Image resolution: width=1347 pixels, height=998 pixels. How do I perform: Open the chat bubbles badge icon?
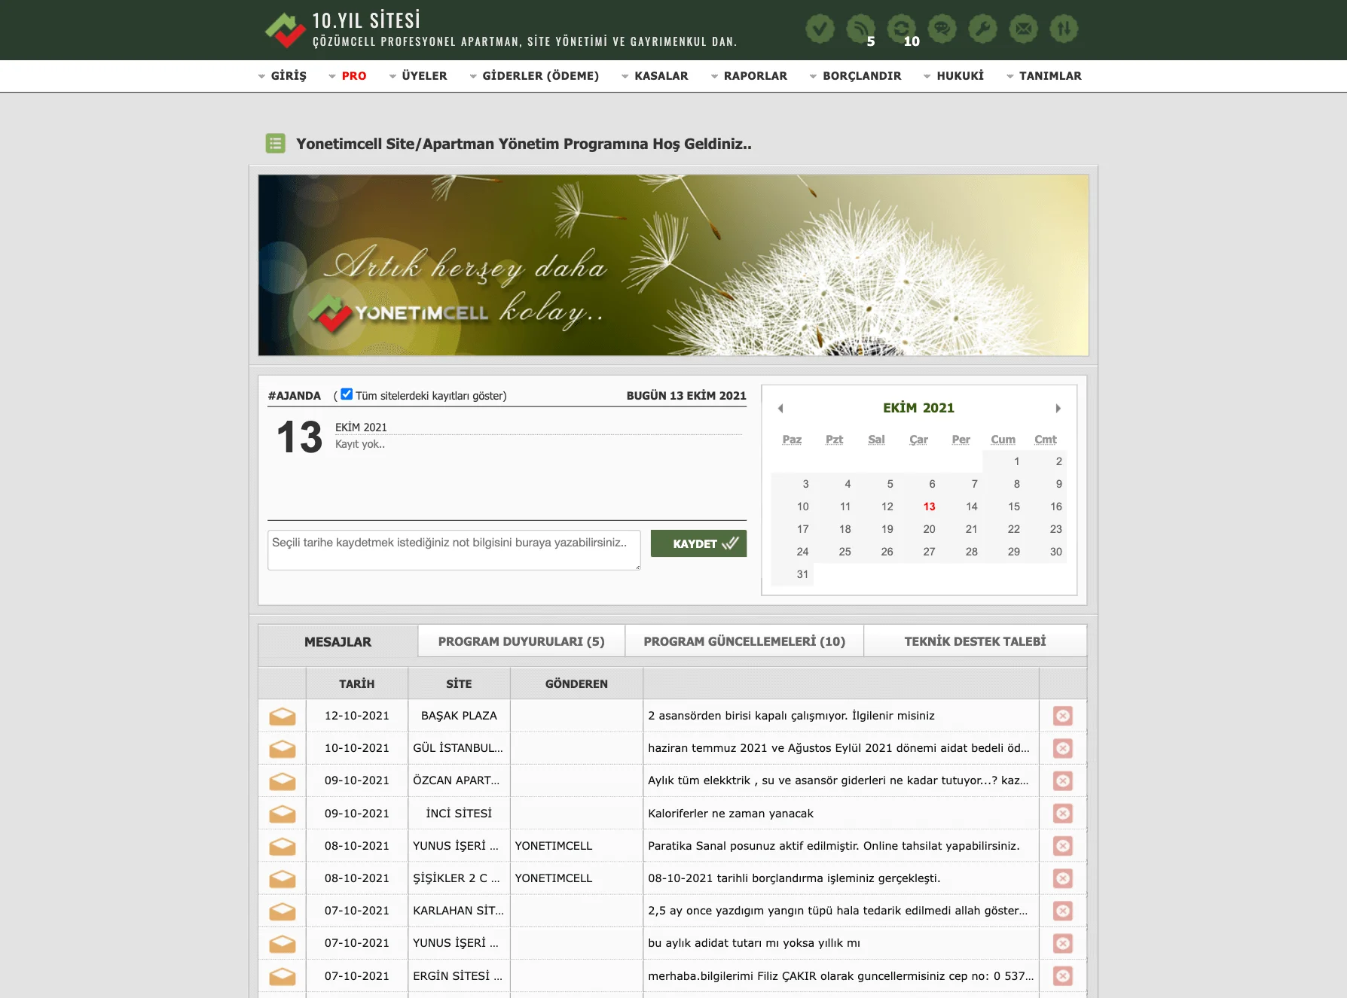[x=942, y=29]
